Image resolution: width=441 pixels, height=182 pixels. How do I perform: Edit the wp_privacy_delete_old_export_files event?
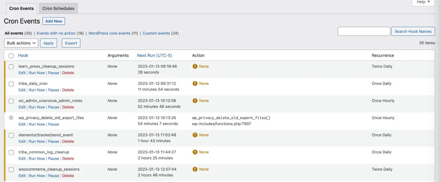tap(22, 124)
